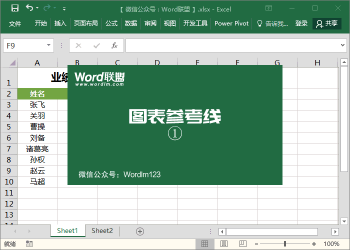
Task: Open Customize Quick Access Toolbar dropdown
Action: coord(64,9)
